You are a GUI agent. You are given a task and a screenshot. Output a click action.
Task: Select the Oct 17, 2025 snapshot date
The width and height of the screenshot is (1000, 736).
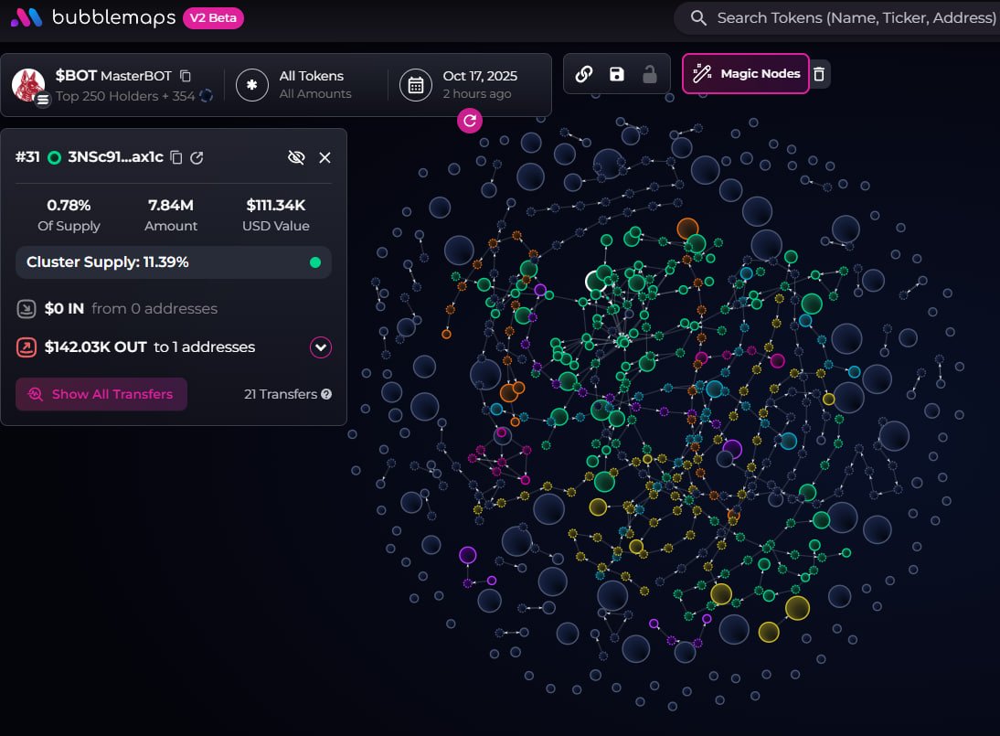pyautogui.click(x=480, y=76)
